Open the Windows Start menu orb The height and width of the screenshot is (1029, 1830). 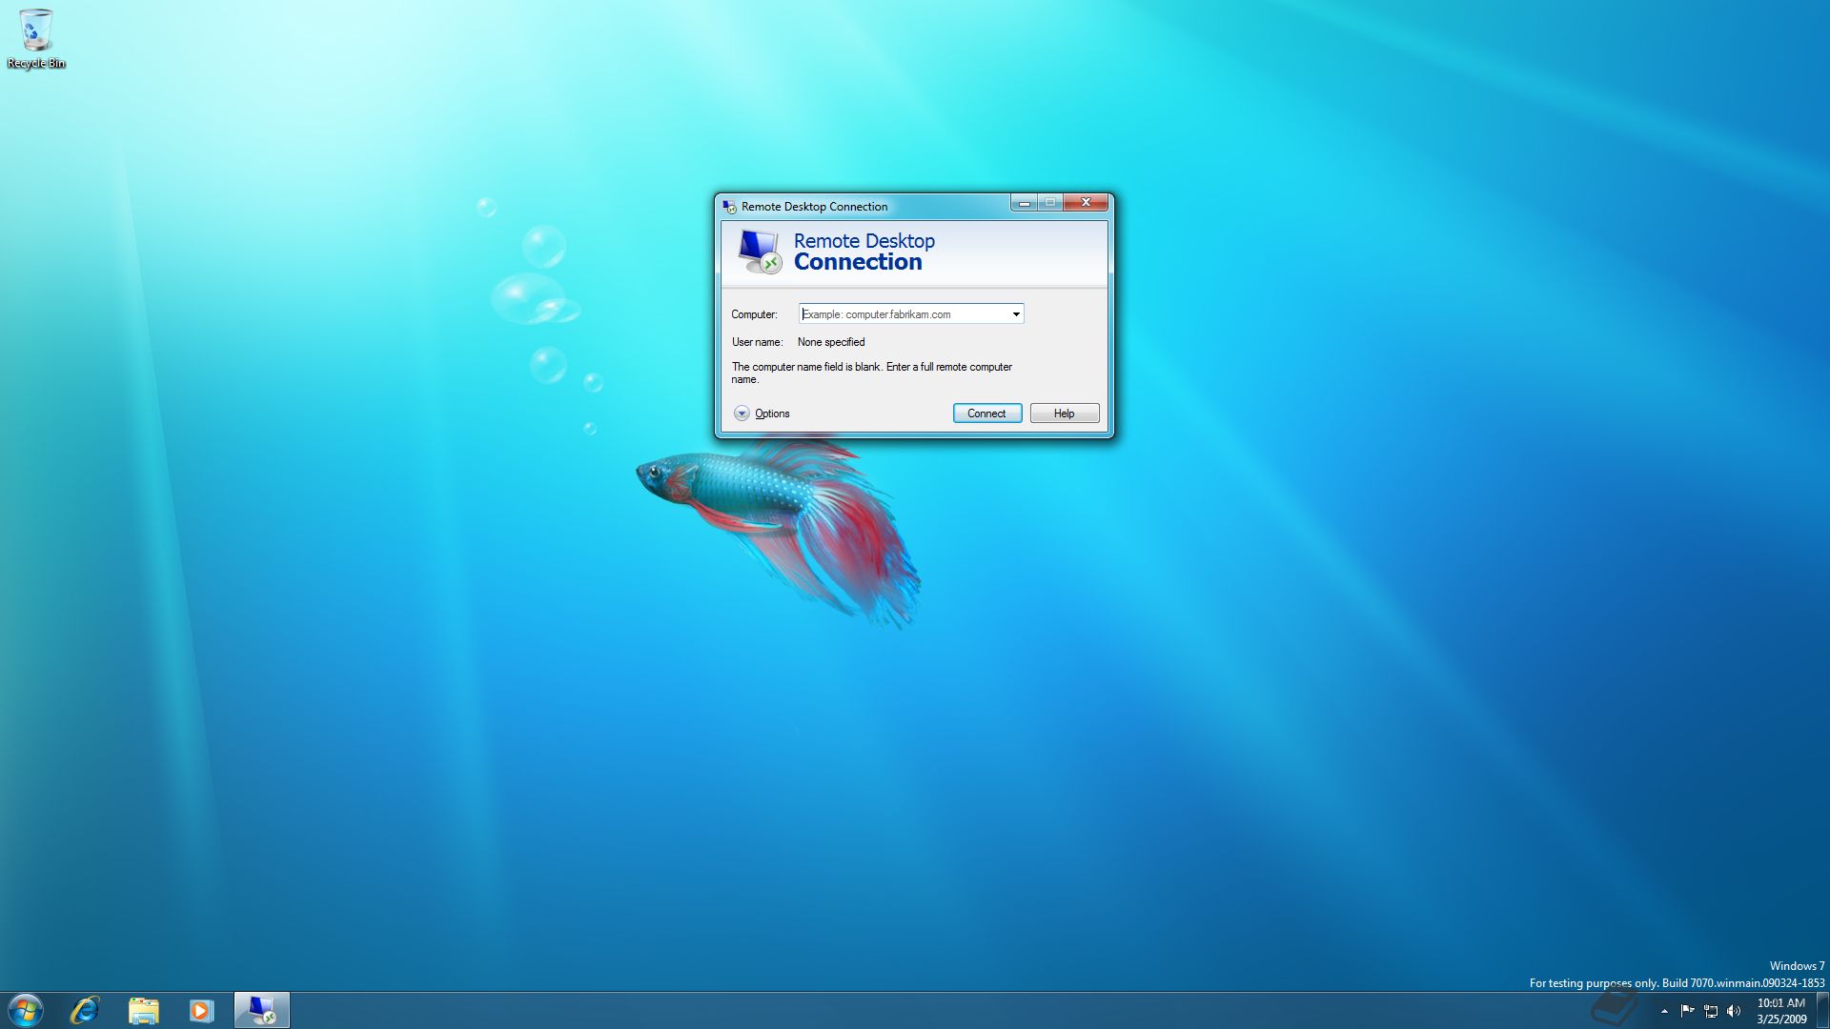[26, 1010]
